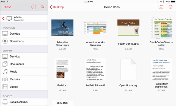This screenshot has height=106, width=176.
Task: Open the 源氏物語 document thumbnail
Action: (62, 103)
